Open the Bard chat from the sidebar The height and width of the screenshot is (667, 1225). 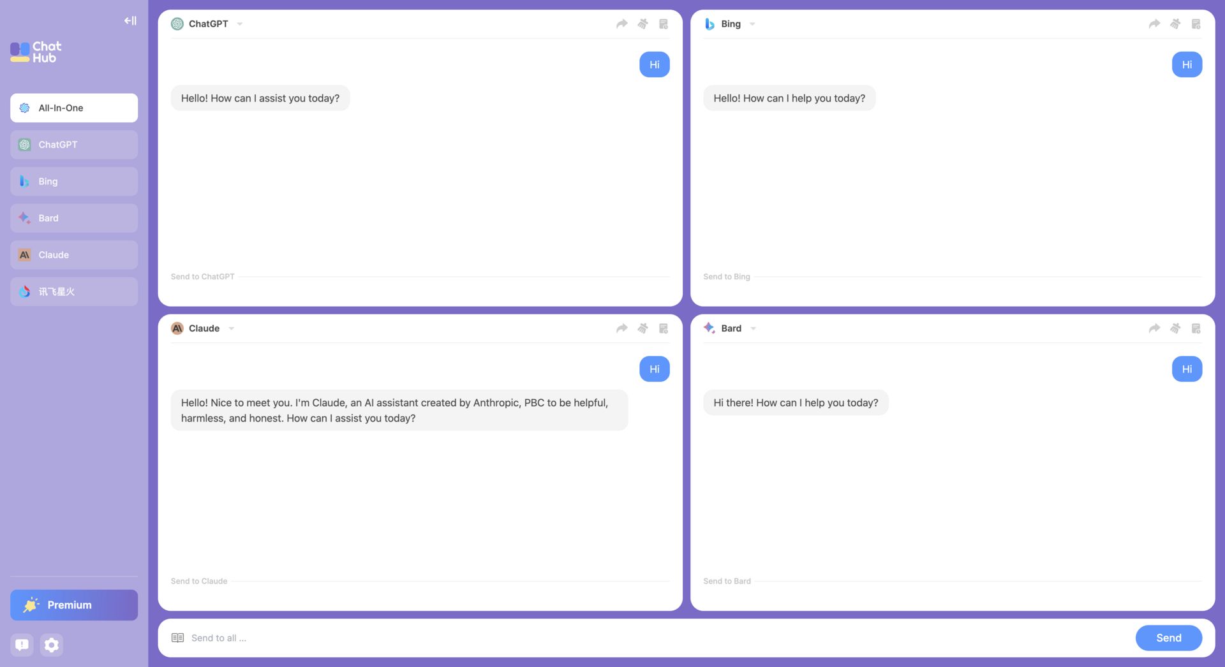point(73,217)
